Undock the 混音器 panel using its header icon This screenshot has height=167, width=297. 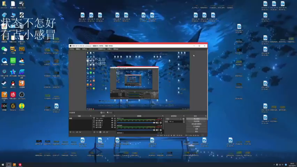[163, 116]
